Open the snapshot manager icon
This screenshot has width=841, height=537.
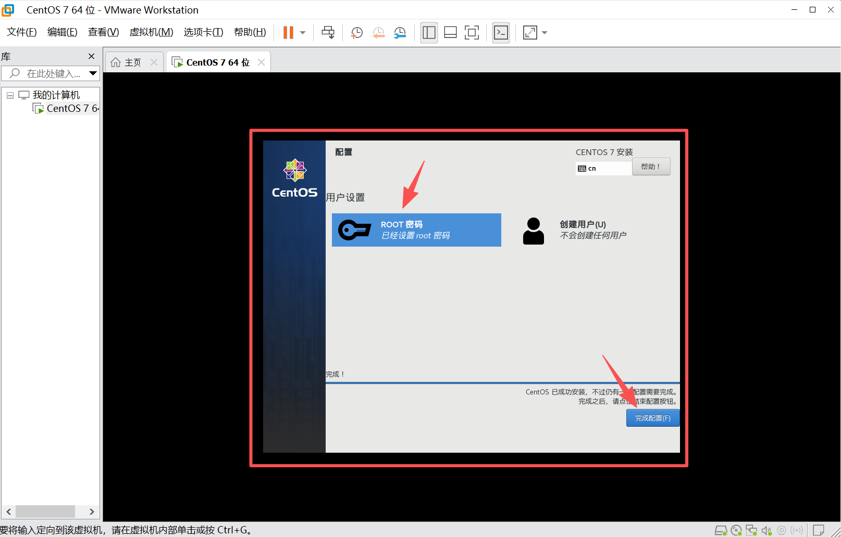(x=400, y=33)
